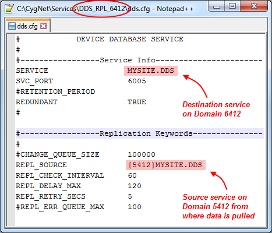Click the 5 retry seconds value

130,196
